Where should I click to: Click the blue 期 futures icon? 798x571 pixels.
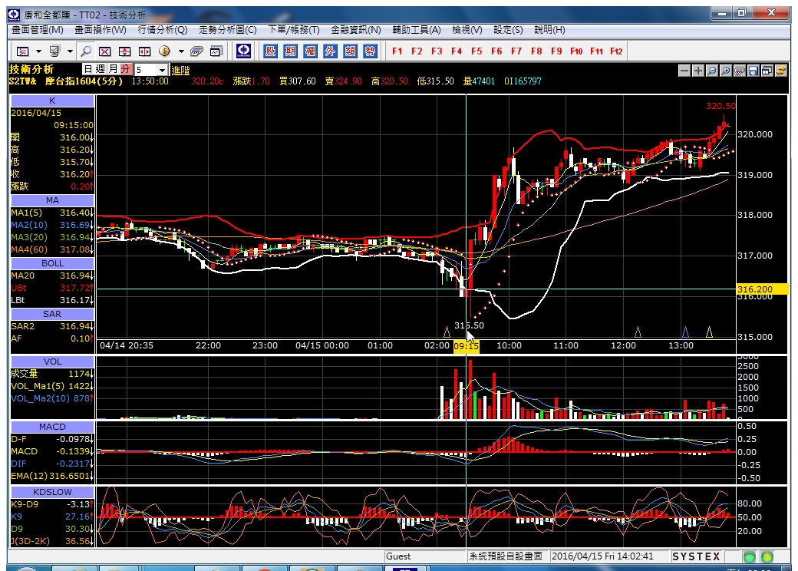click(x=290, y=51)
